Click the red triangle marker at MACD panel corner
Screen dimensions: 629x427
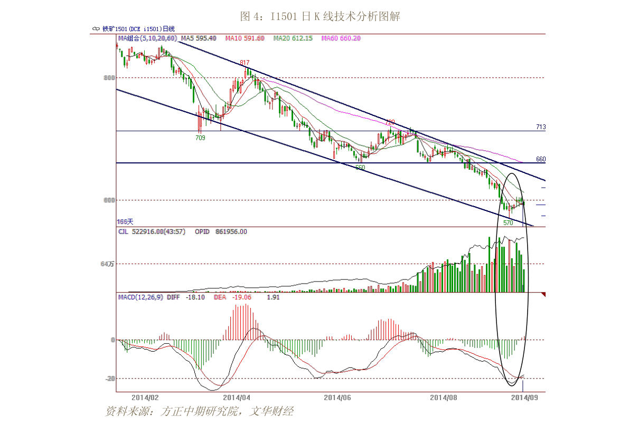click(543, 294)
